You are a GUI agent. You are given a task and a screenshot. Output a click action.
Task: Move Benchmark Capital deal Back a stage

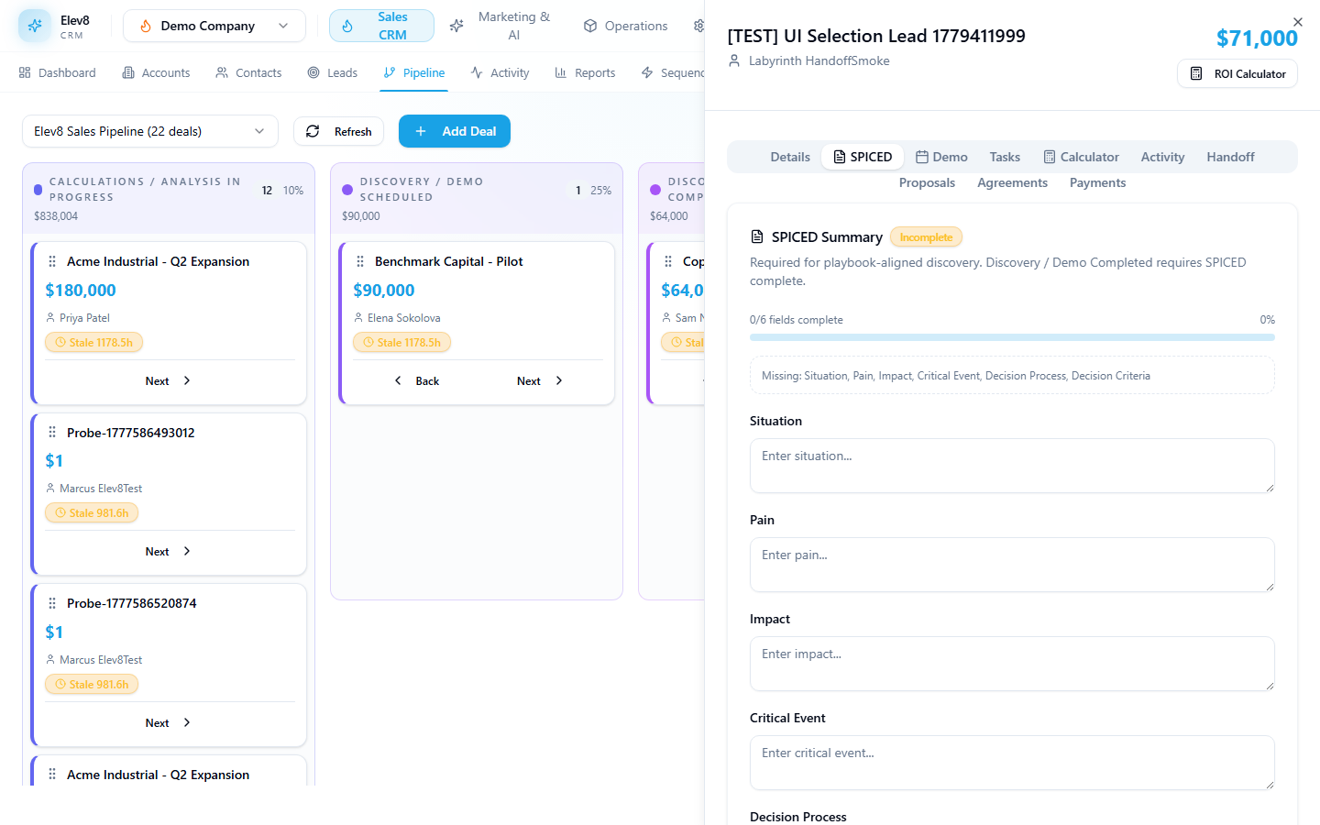pos(417,380)
